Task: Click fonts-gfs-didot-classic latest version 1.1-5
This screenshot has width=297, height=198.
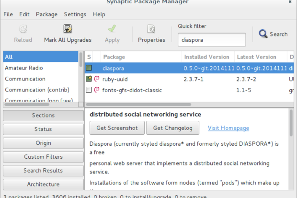Action: pos(243,90)
